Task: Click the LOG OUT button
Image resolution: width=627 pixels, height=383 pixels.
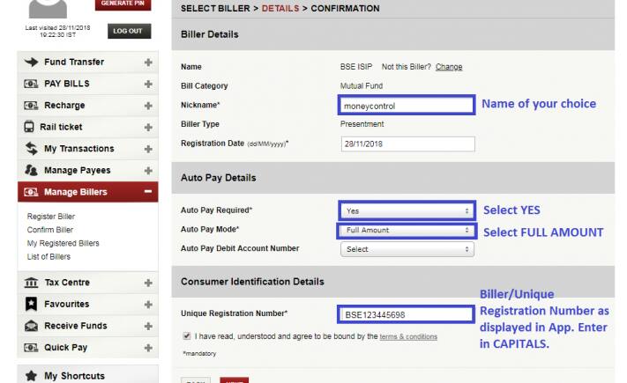Action: click(x=131, y=32)
